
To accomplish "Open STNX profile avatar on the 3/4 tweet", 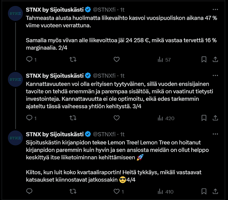I will tap(16, 80).
